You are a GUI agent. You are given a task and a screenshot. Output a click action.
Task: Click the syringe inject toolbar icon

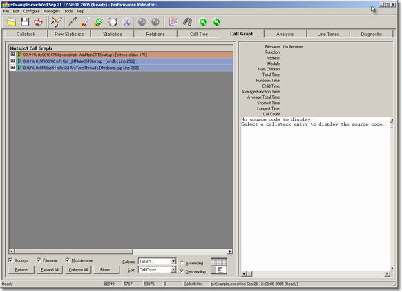[73, 22]
